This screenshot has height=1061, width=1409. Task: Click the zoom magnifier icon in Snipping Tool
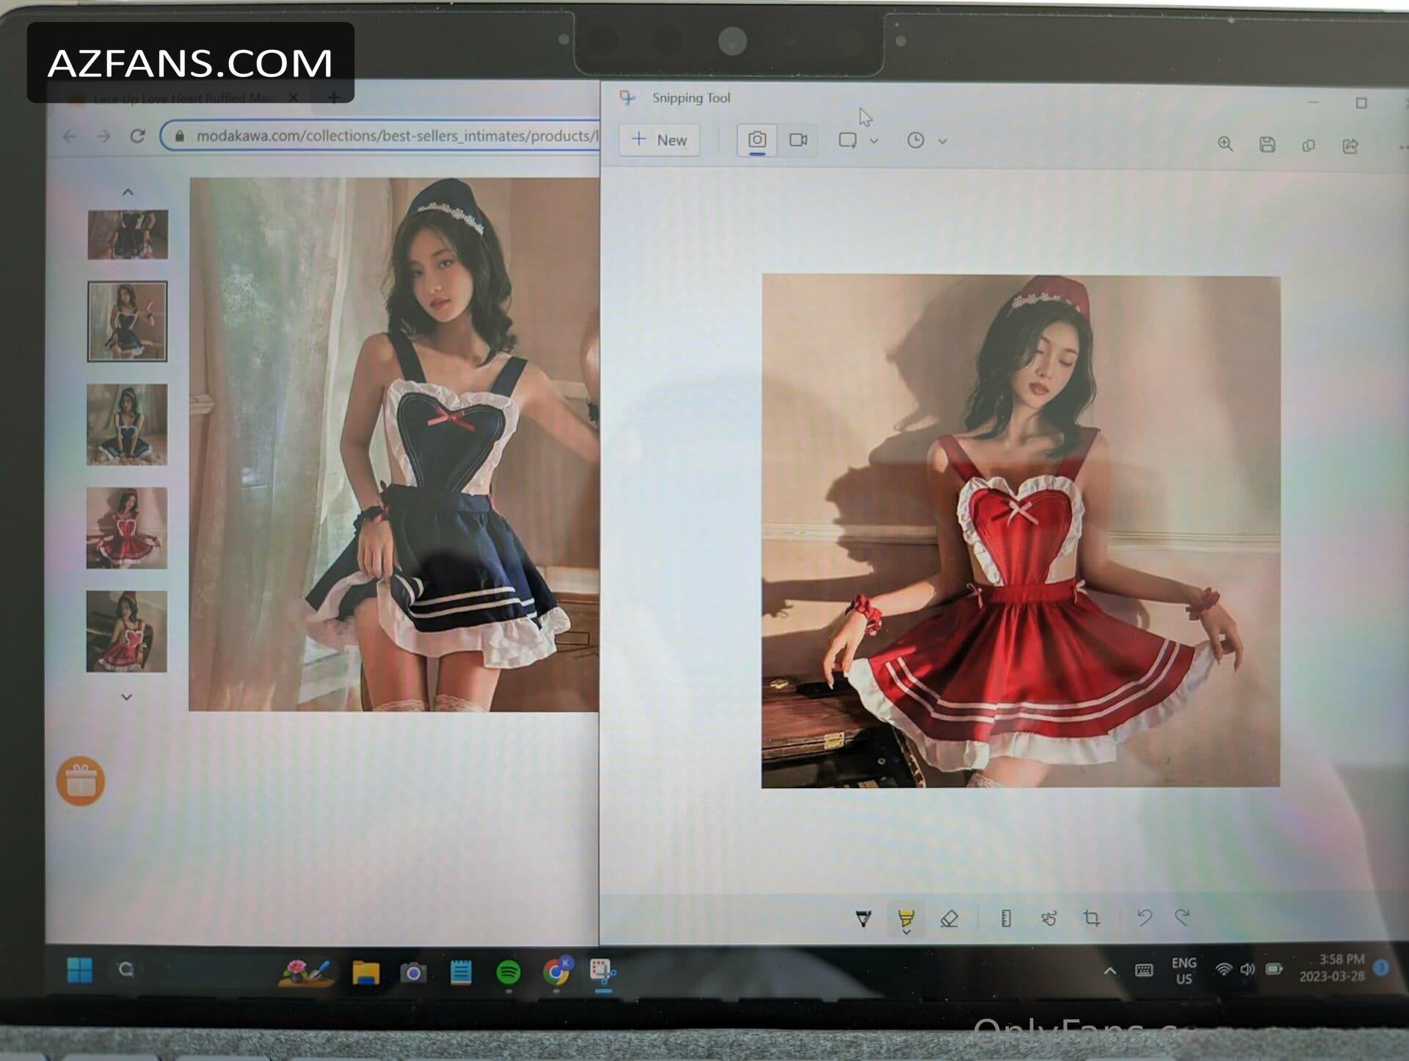point(1225,144)
